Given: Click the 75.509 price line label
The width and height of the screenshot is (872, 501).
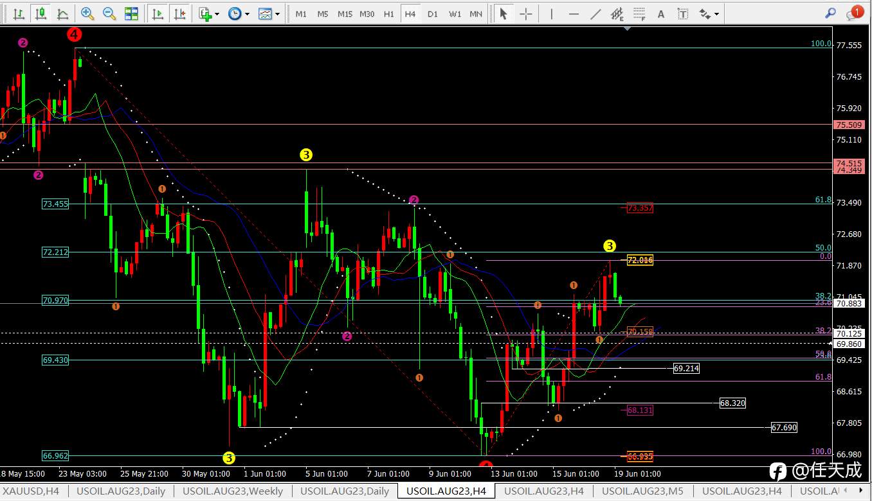Looking at the screenshot, I should pyautogui.click(x=848, y=125).
